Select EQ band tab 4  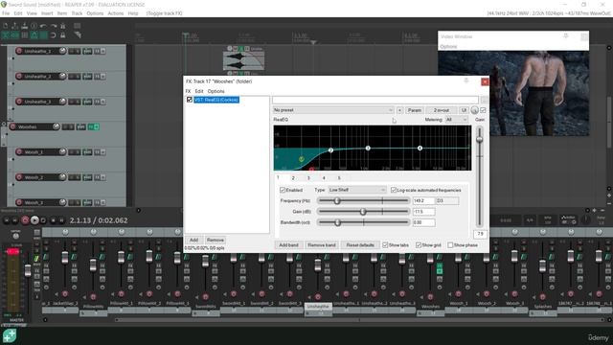click(324, 178)
